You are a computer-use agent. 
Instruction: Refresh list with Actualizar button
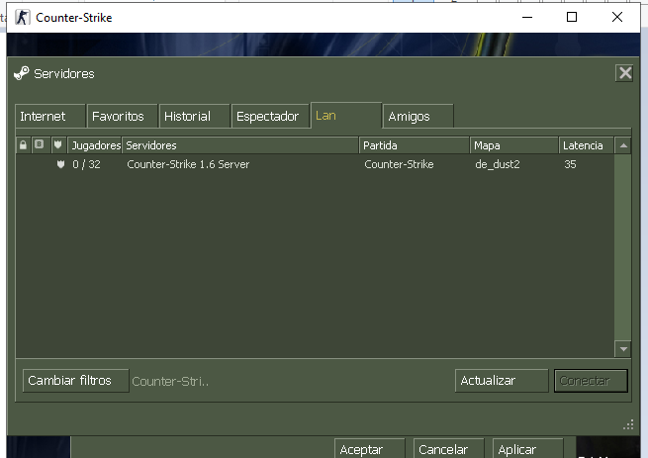[x=502, y=380]
